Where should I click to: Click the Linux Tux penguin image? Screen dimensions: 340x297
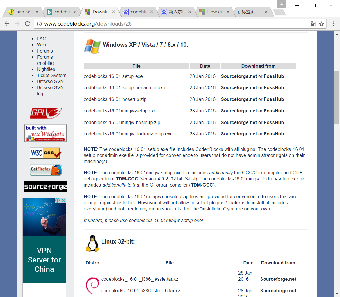point(92,244)
